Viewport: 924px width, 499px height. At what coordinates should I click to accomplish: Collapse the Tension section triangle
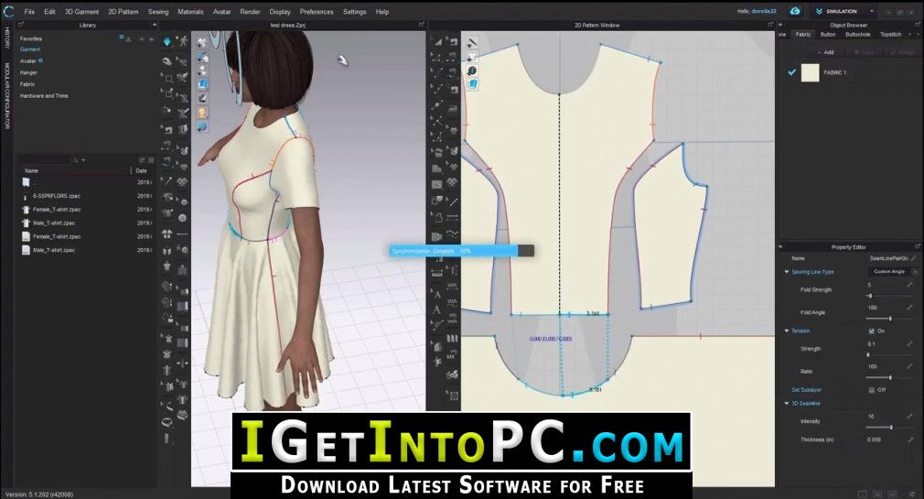[x=786, y=331]
